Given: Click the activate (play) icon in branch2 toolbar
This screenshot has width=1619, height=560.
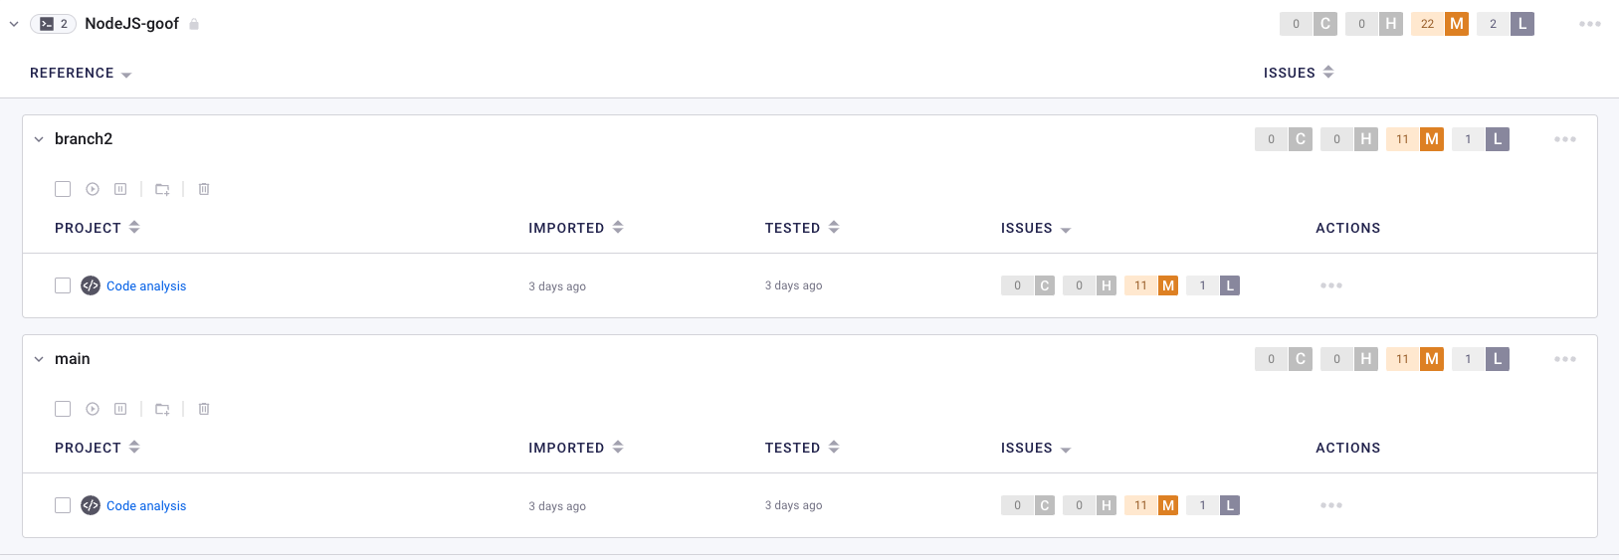Looking at the screenshot, I should pos(93,189).
